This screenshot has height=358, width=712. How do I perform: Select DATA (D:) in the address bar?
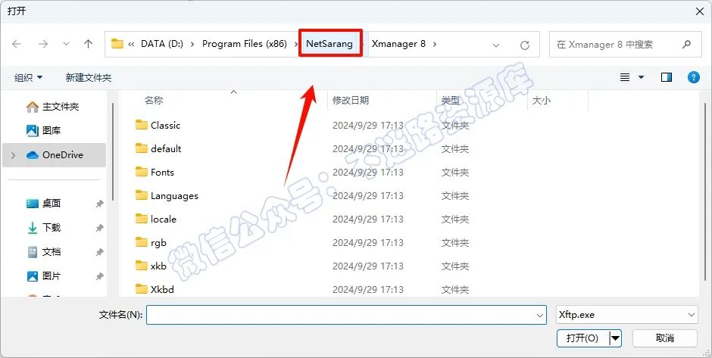[161, 44]
